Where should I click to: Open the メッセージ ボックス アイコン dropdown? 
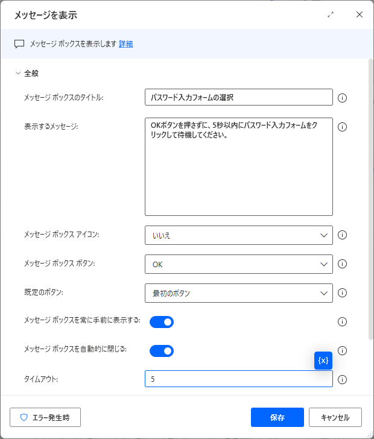239,235
